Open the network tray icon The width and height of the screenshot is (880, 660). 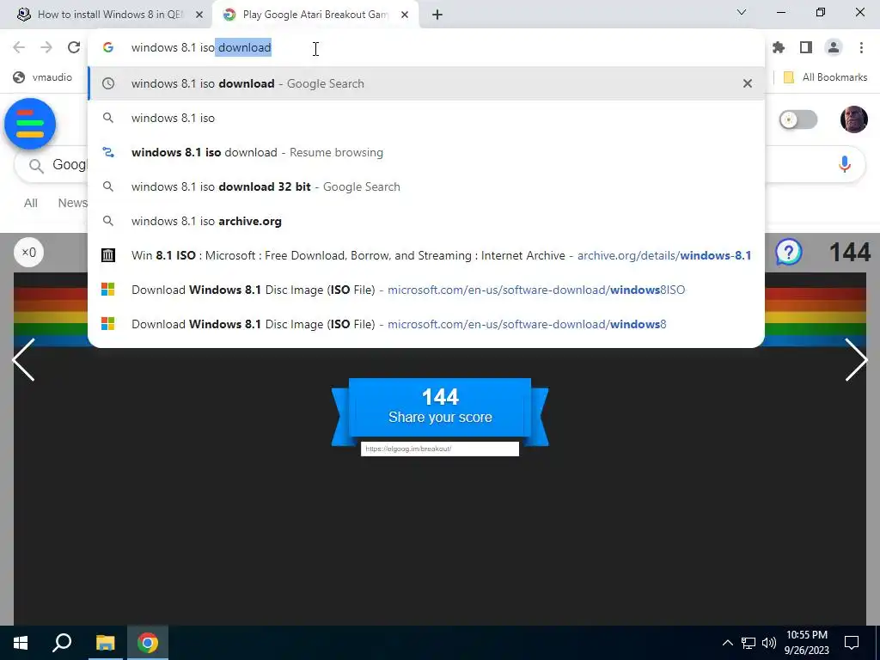click(749, 643)
